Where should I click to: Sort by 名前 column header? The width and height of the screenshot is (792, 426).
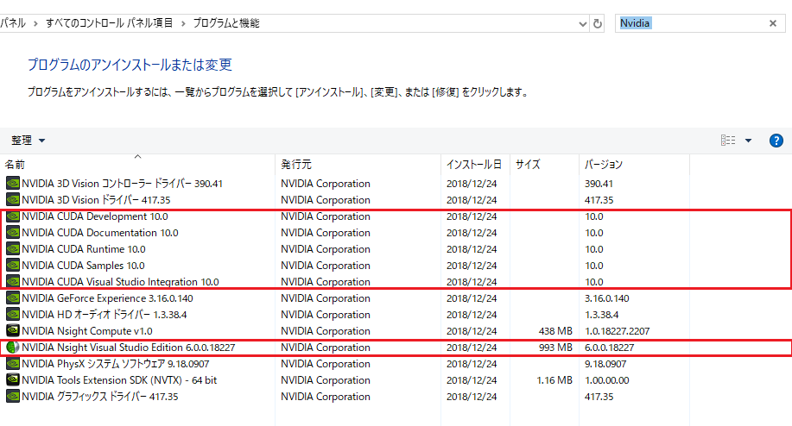pyautogui.click(x=137, y=165)
